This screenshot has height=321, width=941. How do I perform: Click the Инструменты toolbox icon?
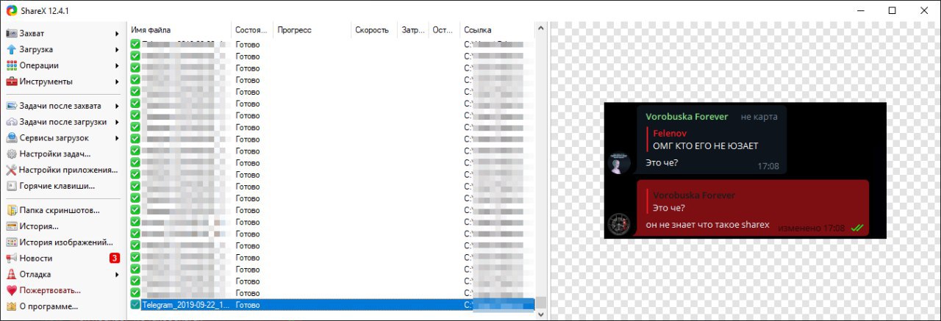tap(12, 82)
